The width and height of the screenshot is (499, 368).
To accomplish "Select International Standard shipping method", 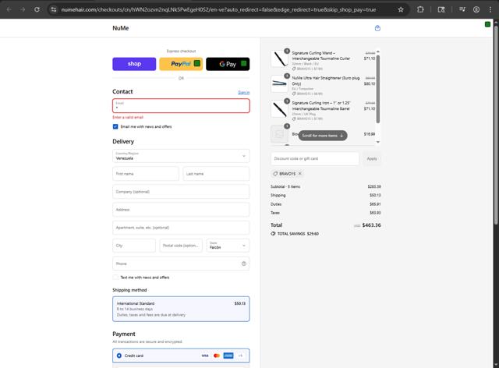I will pos(181,309).
